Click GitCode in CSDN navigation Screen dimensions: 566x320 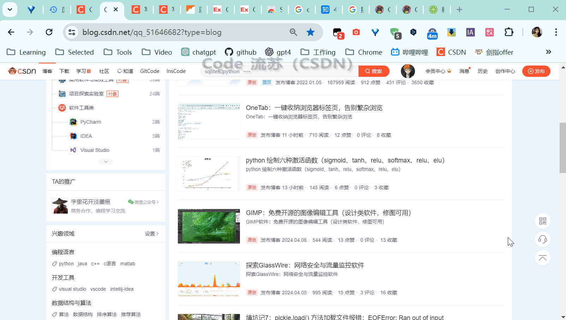click(150, 71)
